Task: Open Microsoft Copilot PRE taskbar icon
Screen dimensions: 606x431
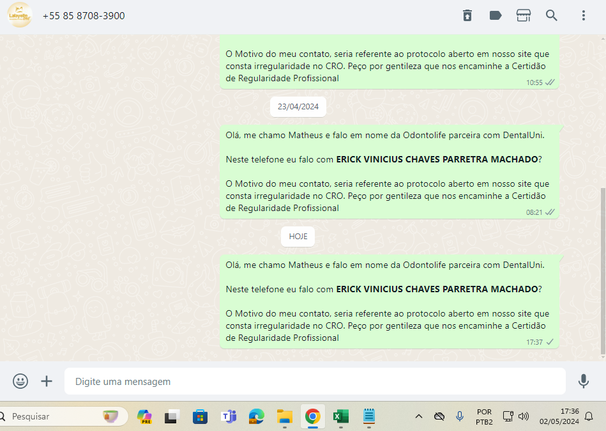Action: pos(144,417)
